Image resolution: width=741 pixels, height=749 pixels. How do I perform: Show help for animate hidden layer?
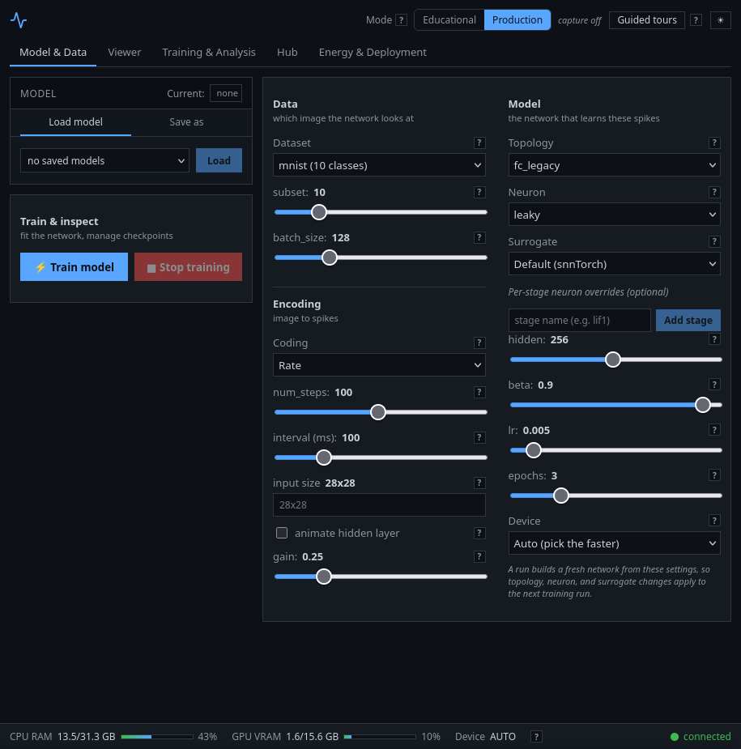(479, 533)
